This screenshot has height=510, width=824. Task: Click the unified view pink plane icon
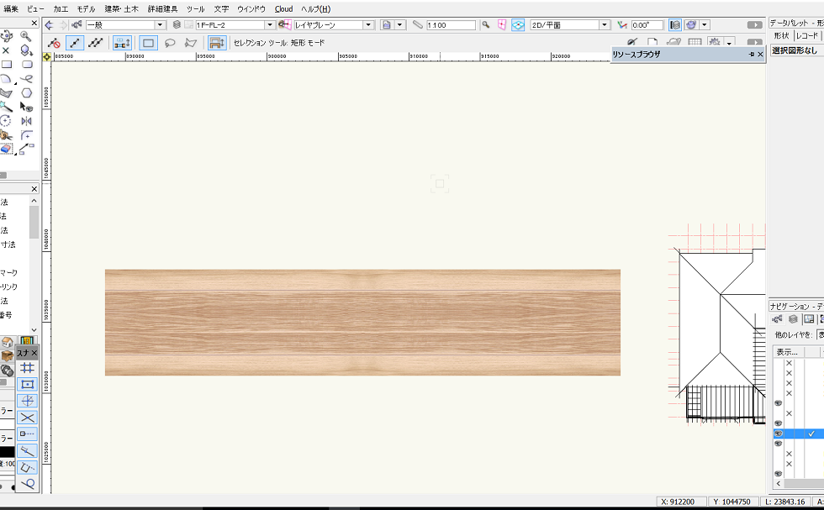[502, 24]
